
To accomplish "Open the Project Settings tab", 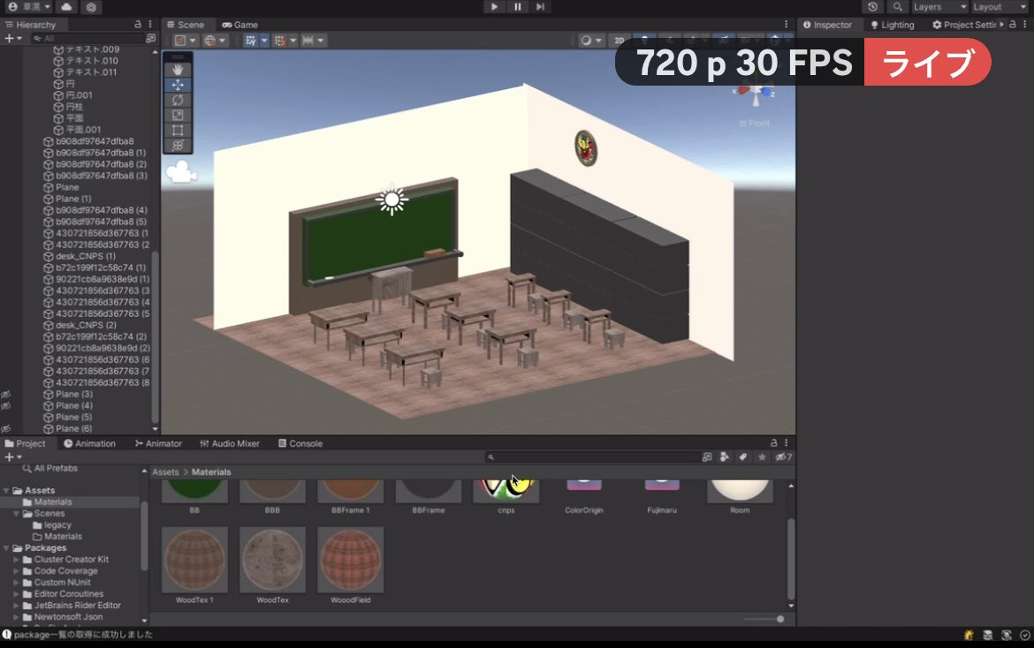I will pos(964,25).
